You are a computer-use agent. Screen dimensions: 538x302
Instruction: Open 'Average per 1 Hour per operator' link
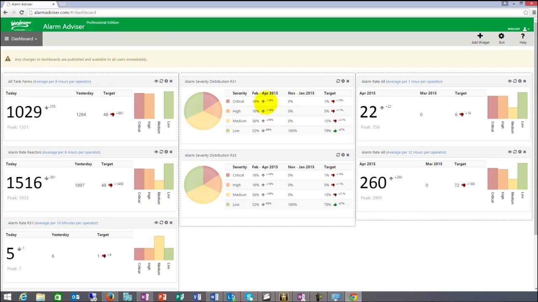[x=414, y=81]
